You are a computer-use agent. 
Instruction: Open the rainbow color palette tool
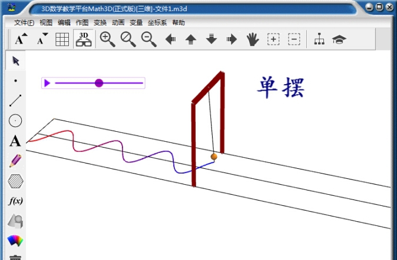(15, 241)
